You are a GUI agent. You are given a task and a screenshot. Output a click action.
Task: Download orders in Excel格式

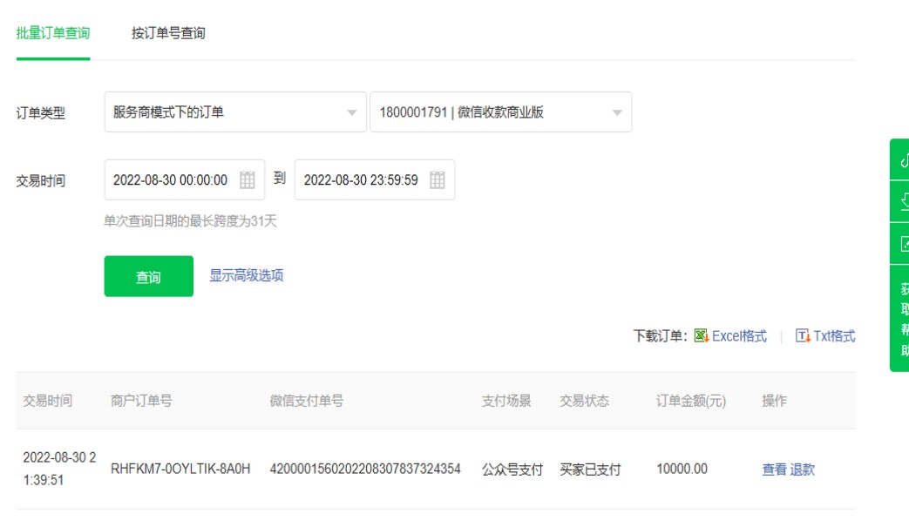pos(739,336)
